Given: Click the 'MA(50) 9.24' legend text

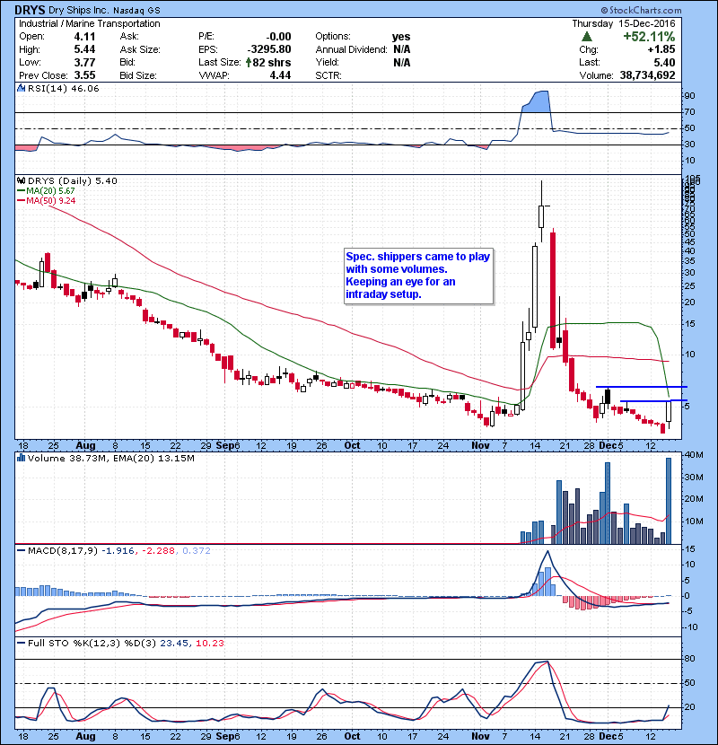Looking at the screenshot, I should click(50, 201).
